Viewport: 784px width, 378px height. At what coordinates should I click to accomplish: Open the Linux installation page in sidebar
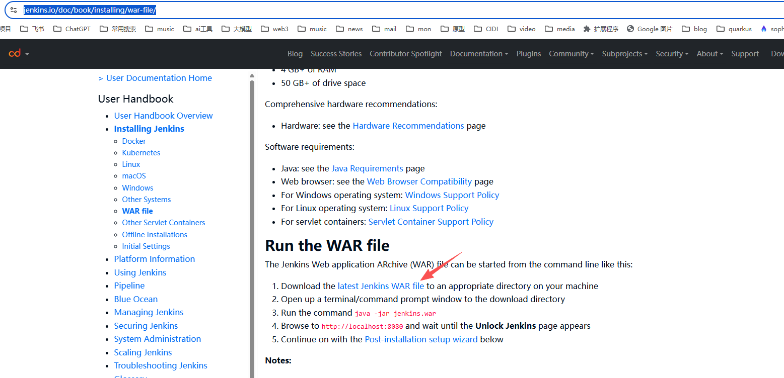[x=131, y=164]
